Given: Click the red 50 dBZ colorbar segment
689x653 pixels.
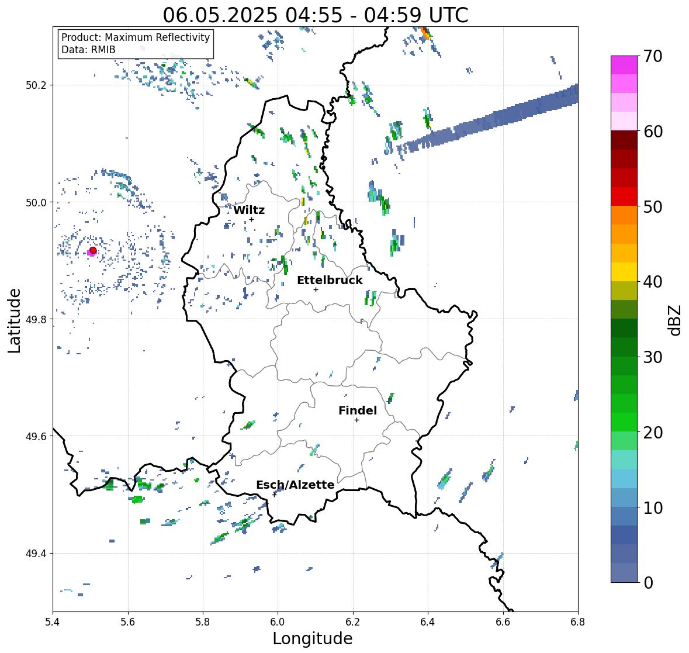Looking at the screenshot, I should point(624,196).
